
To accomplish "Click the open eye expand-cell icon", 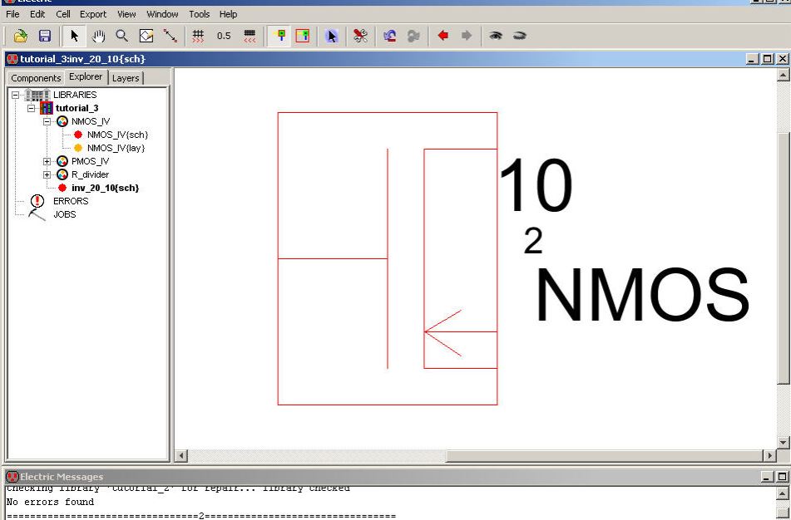I will pyautogui.click(x=496, y=36).
